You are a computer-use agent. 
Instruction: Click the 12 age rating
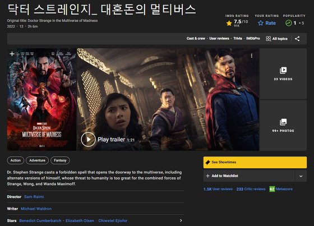(21, 26)
